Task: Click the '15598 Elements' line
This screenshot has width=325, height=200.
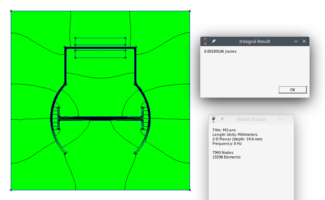Action: tap(226, 157)
